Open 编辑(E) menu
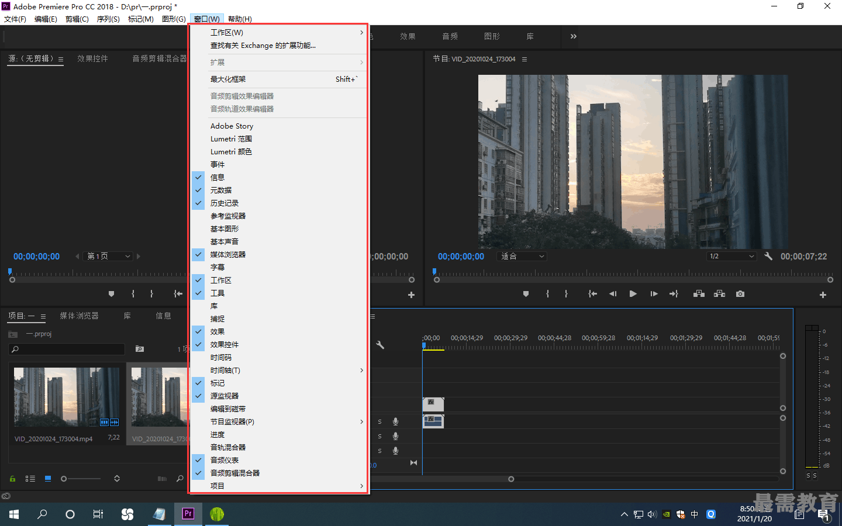 [x=46, y=19]
